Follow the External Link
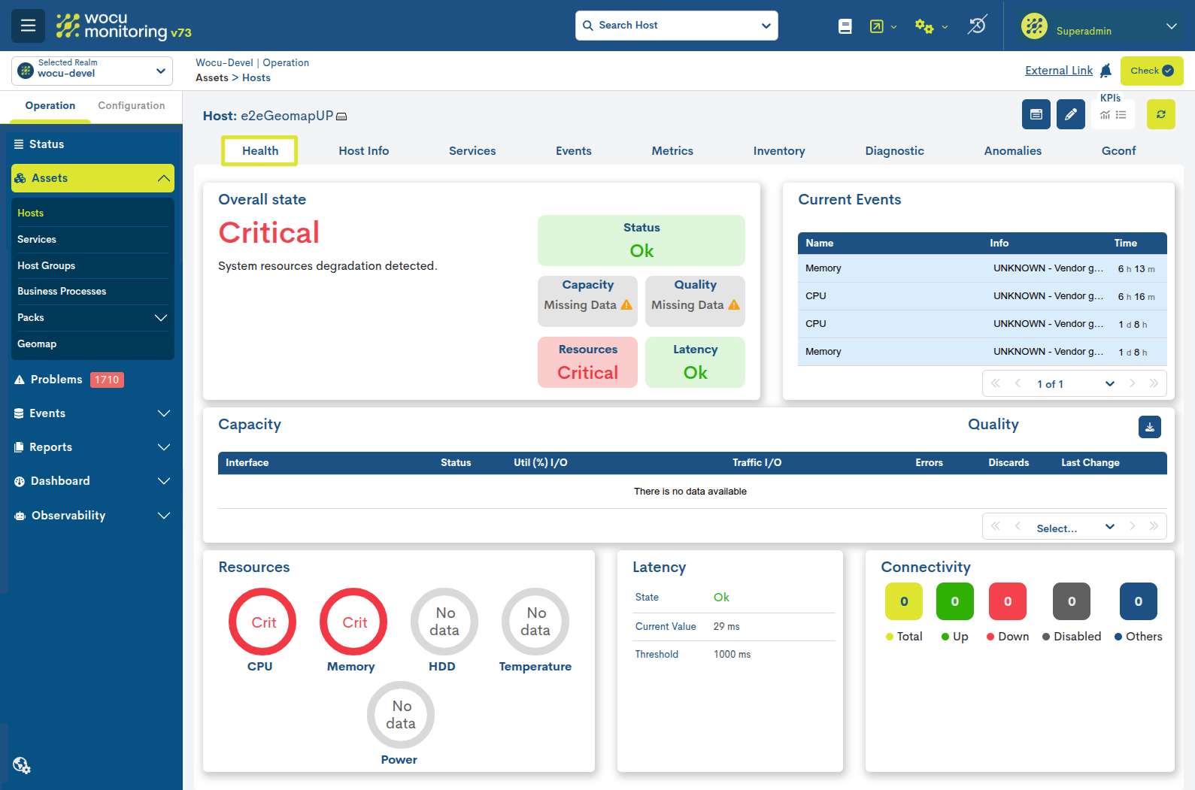 (1059, 71)
